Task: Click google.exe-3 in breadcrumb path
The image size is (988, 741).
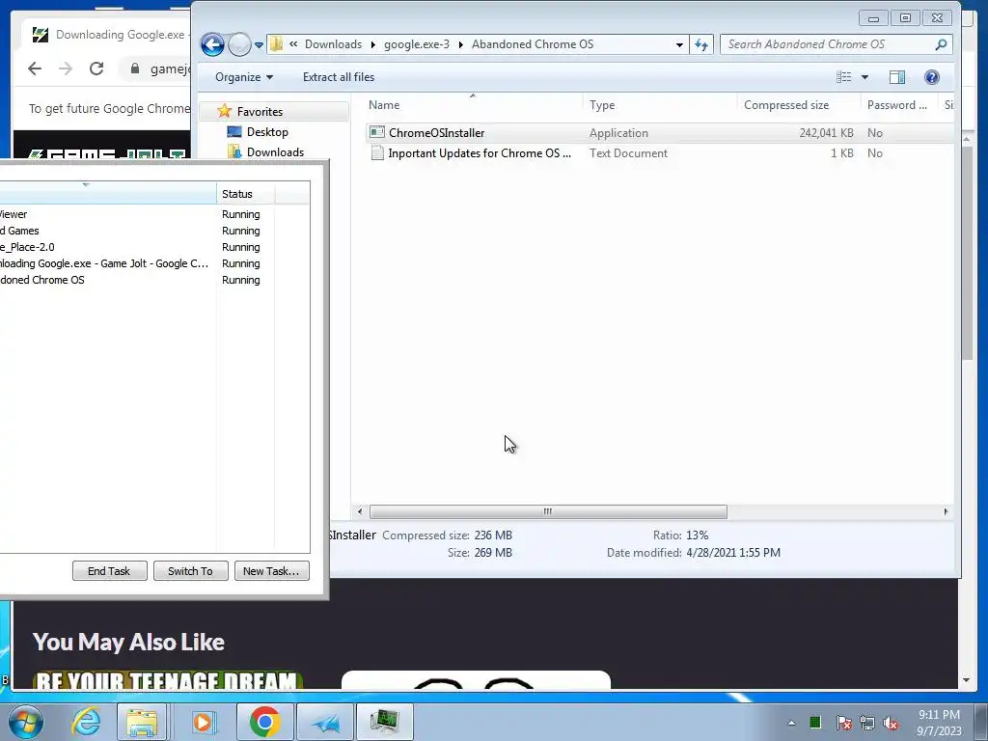Action: [x=417, y=44]
